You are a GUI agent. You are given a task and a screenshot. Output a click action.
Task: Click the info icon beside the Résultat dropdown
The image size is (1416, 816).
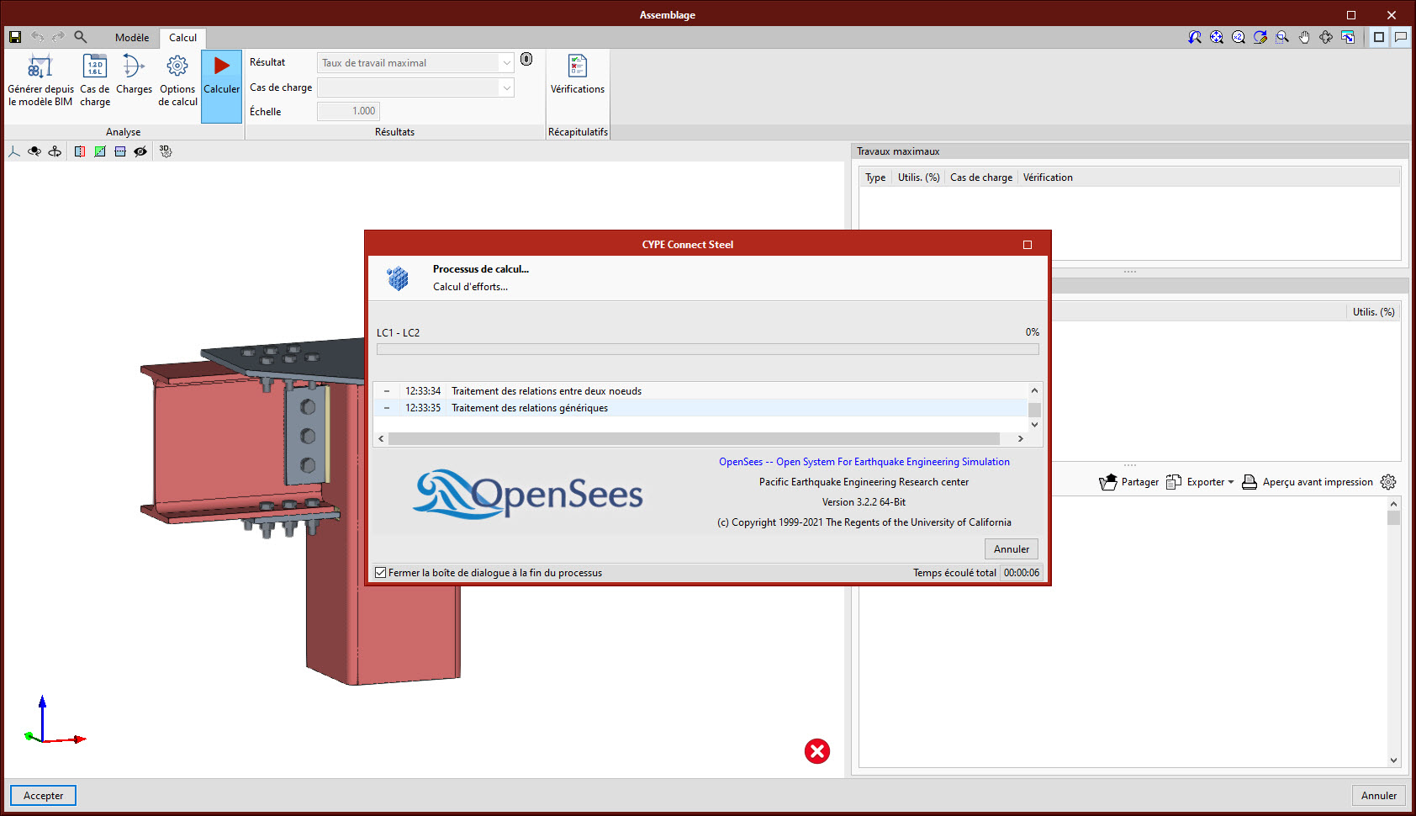coord(526,59)
